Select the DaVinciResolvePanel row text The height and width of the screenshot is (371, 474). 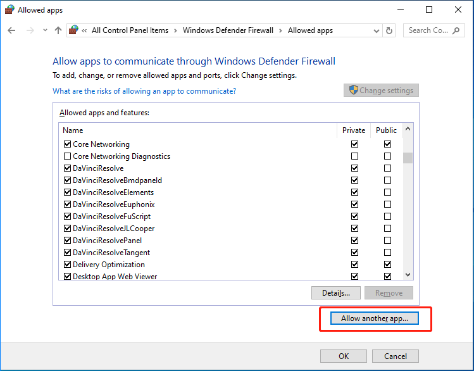107,241
